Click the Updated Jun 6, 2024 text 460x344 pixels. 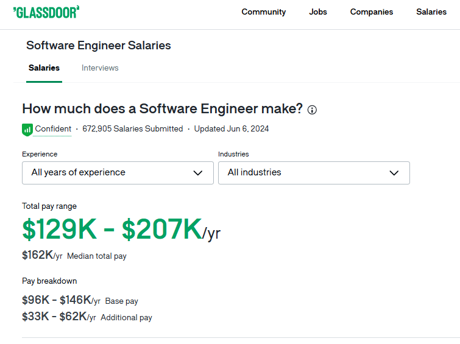click(x=232, y=128)
